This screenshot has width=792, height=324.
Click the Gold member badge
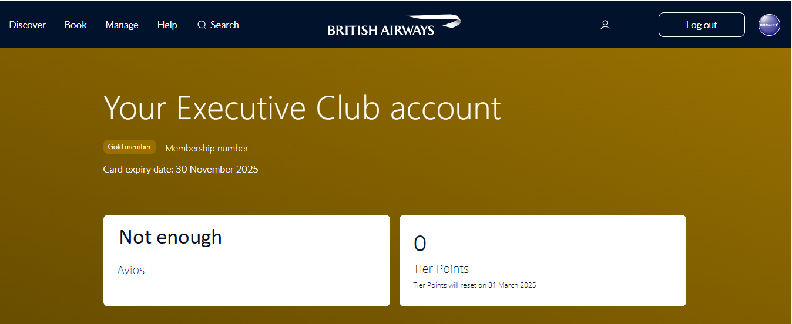tap(129, 147)
